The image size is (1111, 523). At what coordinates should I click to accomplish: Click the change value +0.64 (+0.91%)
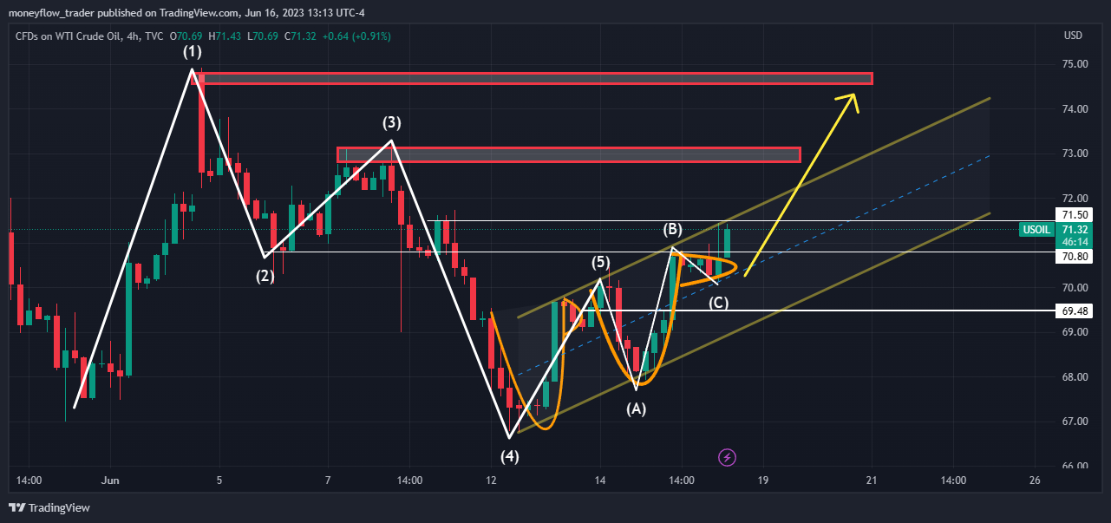tap(356, 36)
